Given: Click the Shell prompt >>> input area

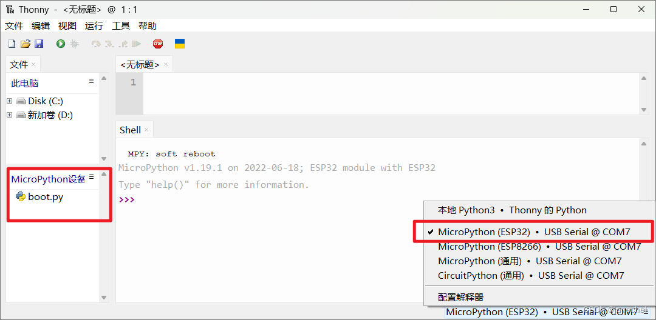Looking at the screenshot, I should [126, 199].
